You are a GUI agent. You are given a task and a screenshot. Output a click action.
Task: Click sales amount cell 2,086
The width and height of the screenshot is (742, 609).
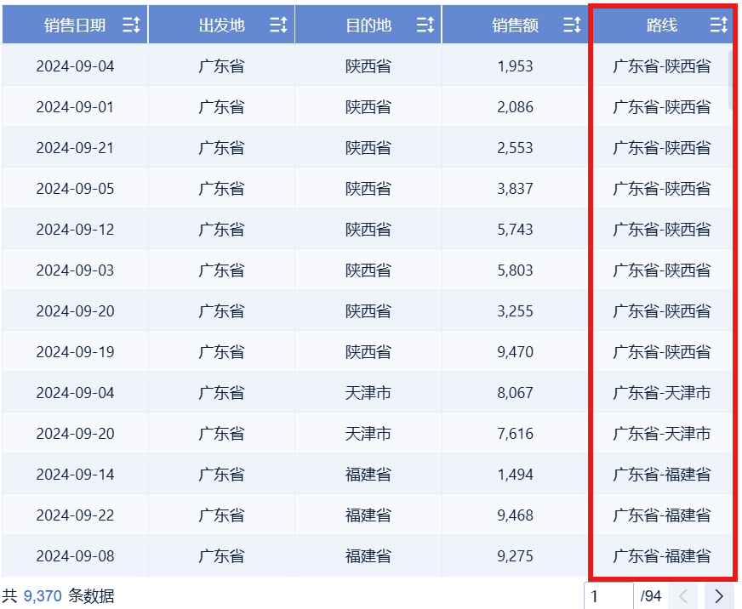515,107
